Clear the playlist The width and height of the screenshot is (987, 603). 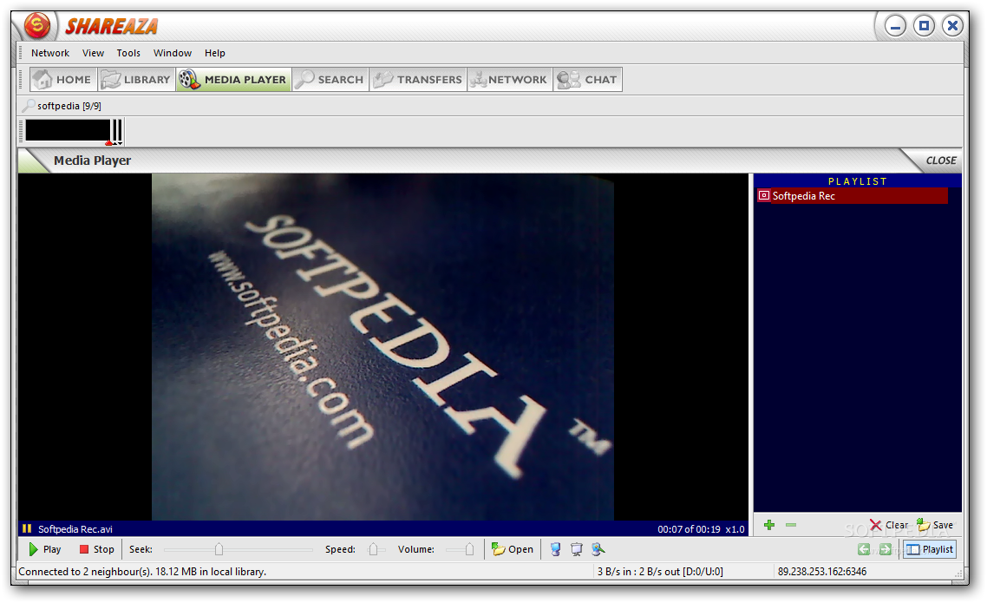[x=889, y=525]
